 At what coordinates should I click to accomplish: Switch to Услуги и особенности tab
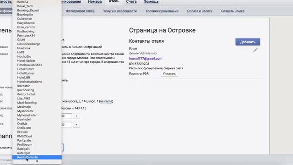coord(120,11)
